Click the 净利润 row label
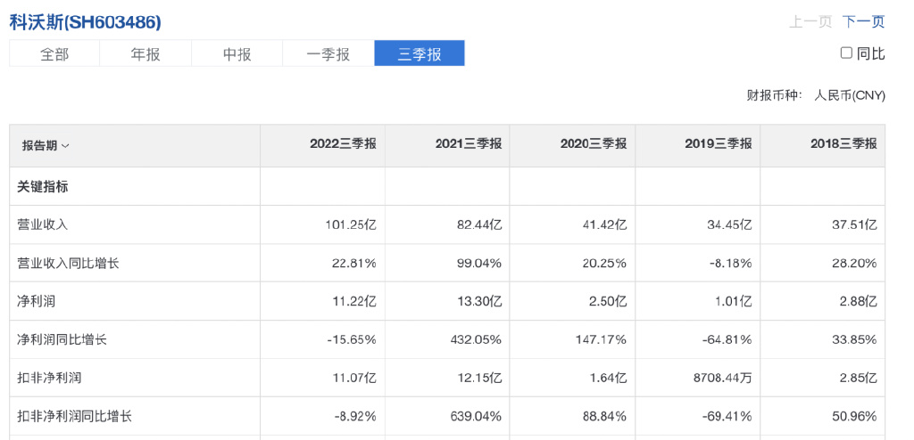Image resolution: width=914 pixels, height=440 pixels. point(37,301)
